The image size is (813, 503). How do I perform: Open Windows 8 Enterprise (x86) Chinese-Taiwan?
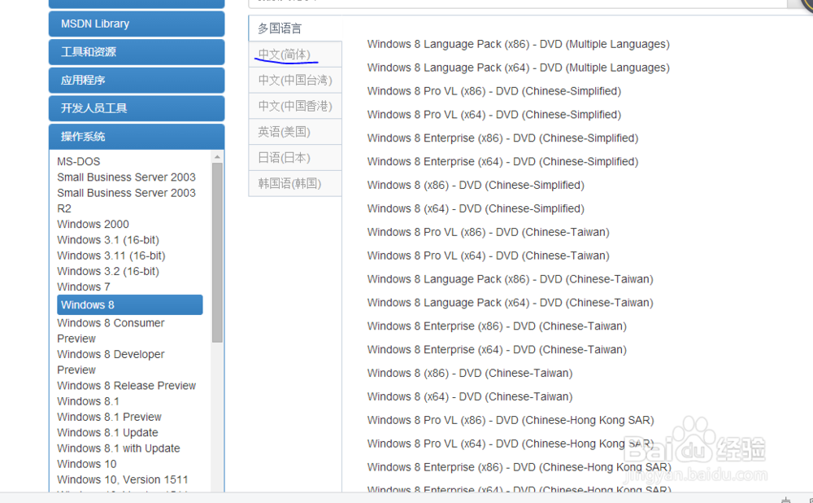click(x=497, y=326)
